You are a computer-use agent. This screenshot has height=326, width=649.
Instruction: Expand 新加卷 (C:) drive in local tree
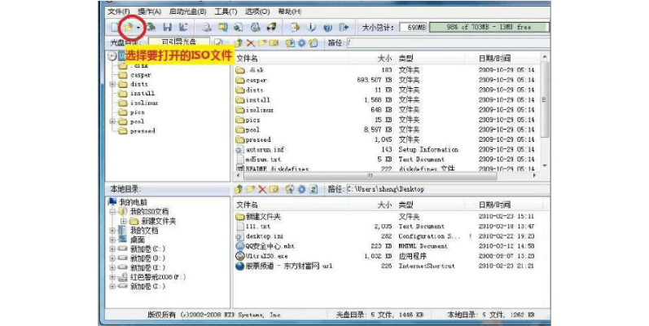pyautogui.click(x=112, y=249)
